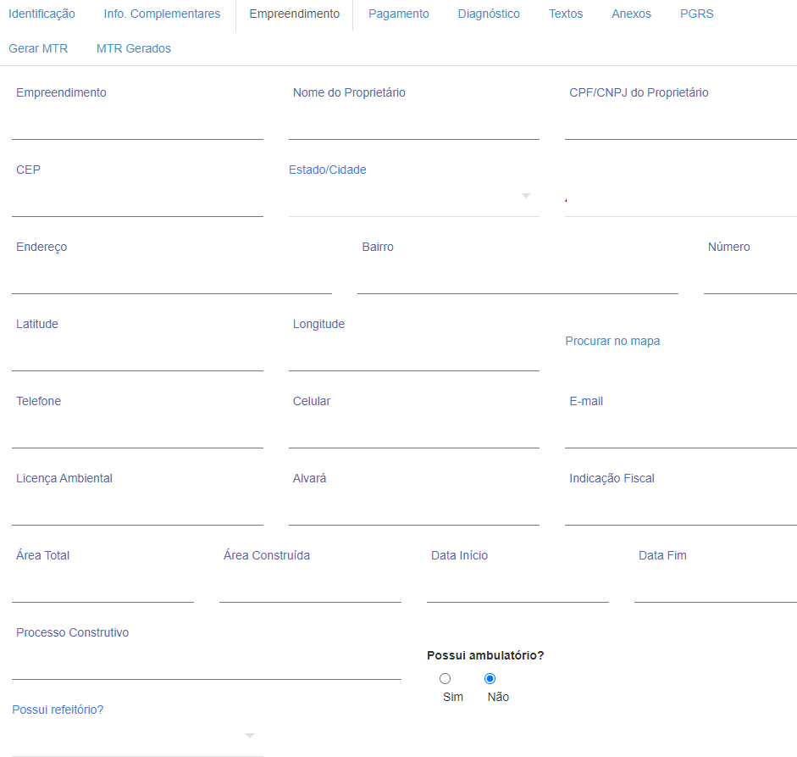This screenshot has width=797, height=757.
Task: Click into the Licença Ambiental field
Action: tap(137, 508)
